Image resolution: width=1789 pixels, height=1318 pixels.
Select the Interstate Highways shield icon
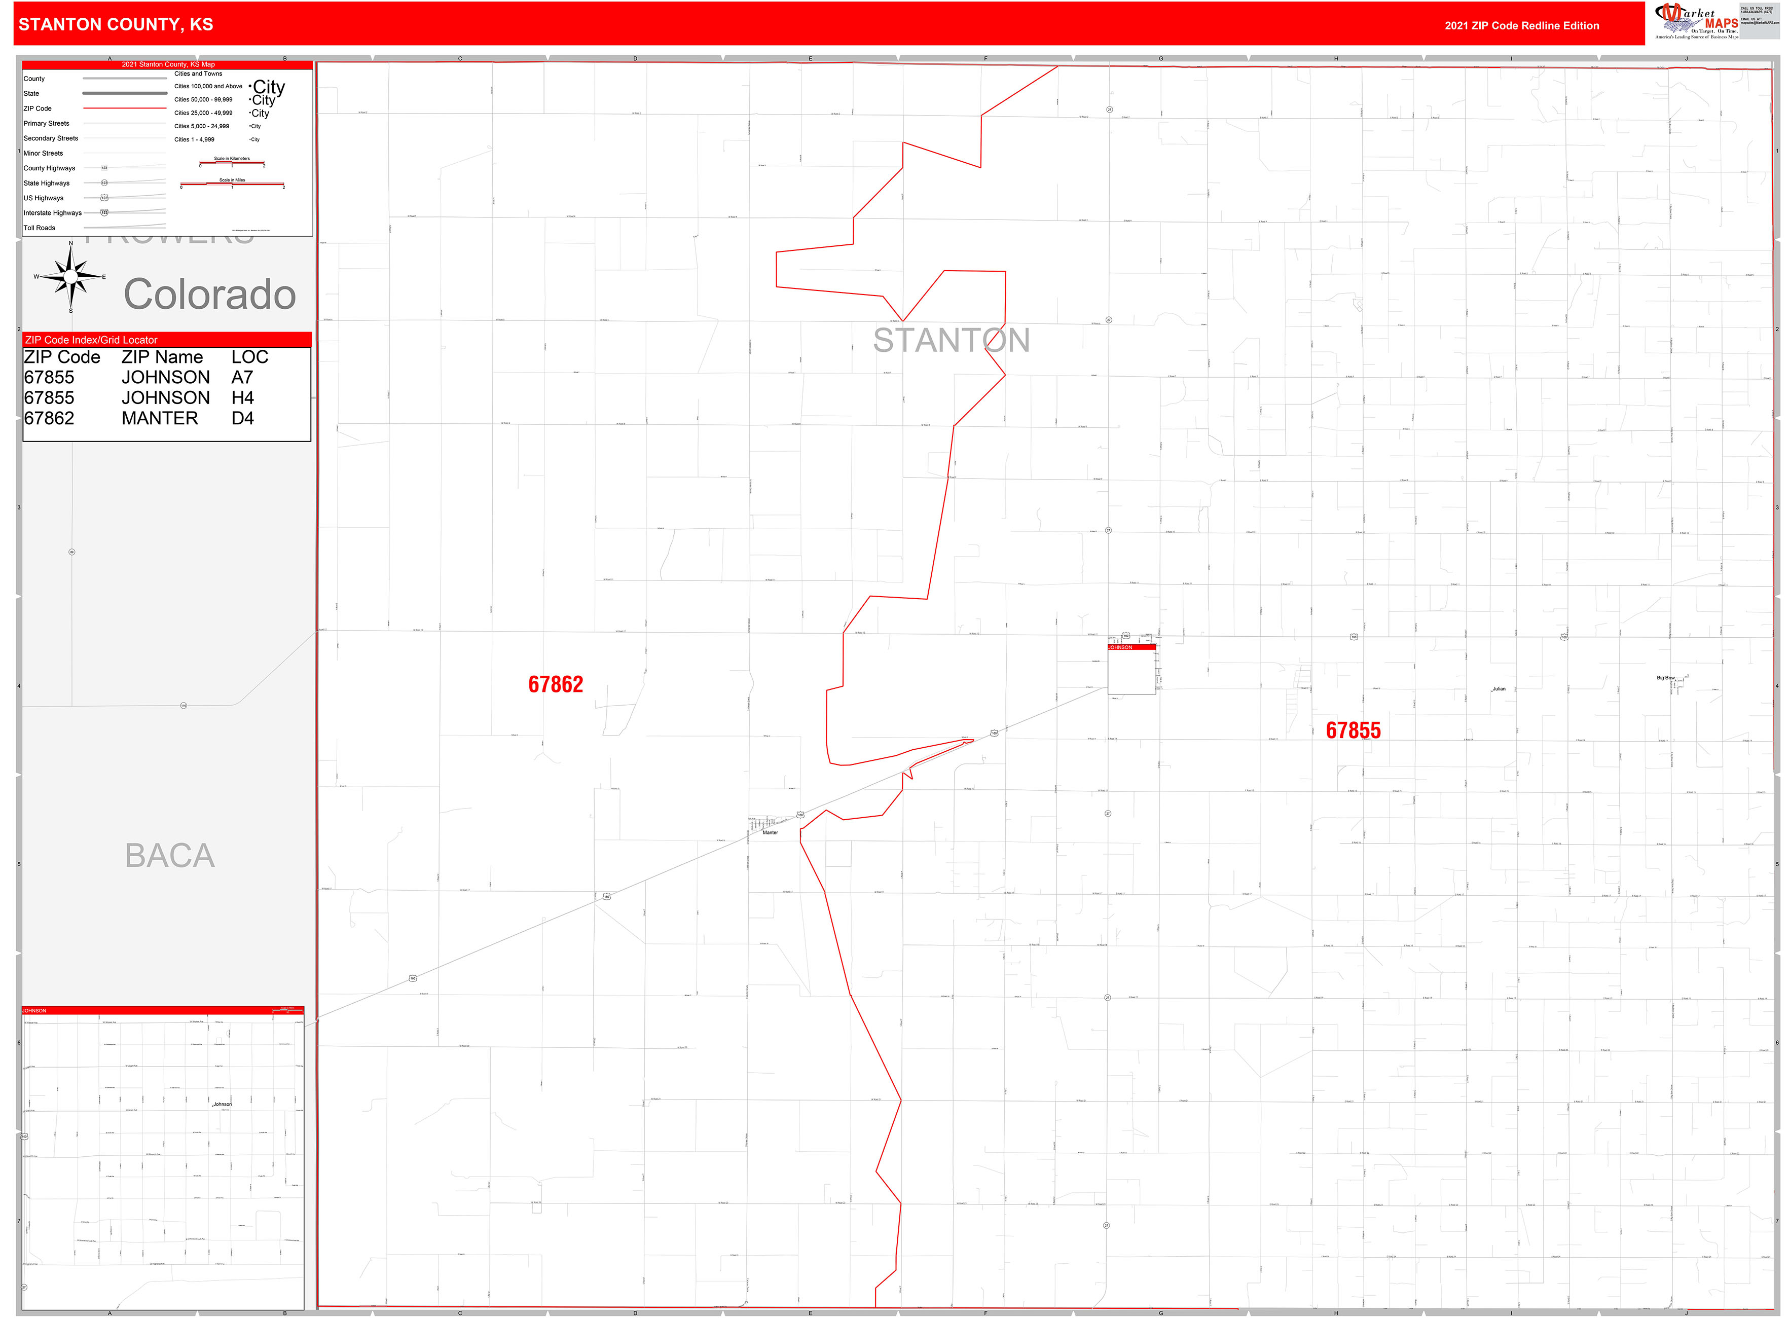pyautogui.click(x=104, y=213)
